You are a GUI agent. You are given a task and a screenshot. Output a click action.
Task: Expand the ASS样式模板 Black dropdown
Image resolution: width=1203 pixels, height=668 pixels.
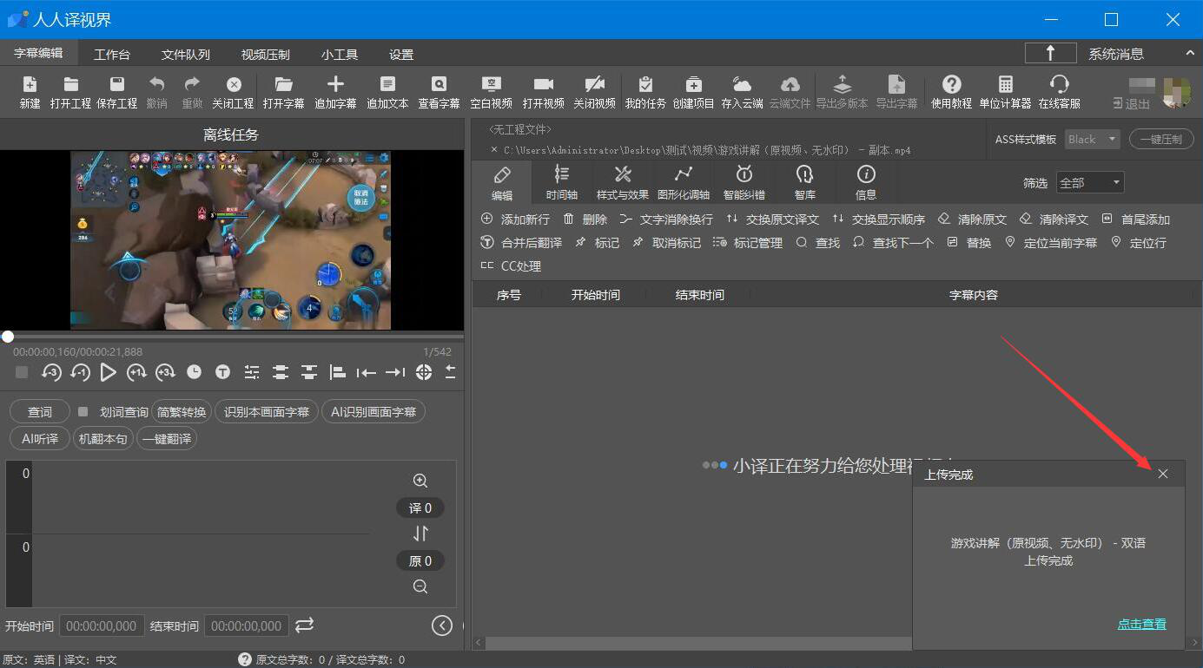(1092, 140)
